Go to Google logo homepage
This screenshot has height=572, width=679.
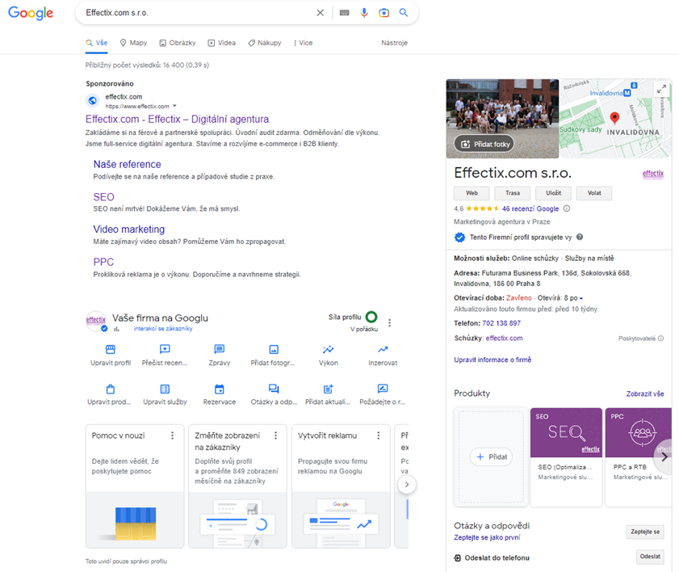pos(31,13)
